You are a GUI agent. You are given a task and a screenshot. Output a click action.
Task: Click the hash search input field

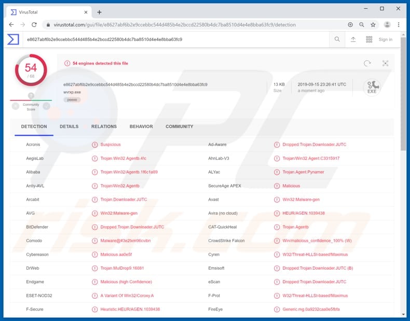(176, 39)
